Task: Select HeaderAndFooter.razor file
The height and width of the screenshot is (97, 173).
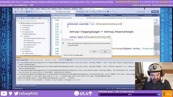Action: (33, 43)
